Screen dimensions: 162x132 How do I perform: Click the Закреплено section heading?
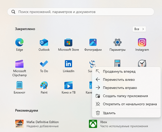[x=25, y=29]
